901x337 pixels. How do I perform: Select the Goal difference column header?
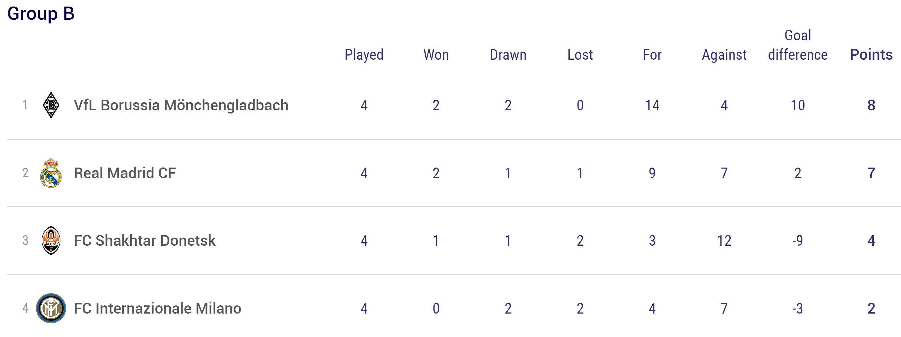click(x=798, y=45)
